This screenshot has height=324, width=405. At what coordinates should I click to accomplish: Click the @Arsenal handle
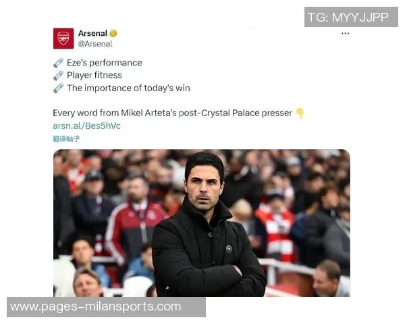coord(95,44)
